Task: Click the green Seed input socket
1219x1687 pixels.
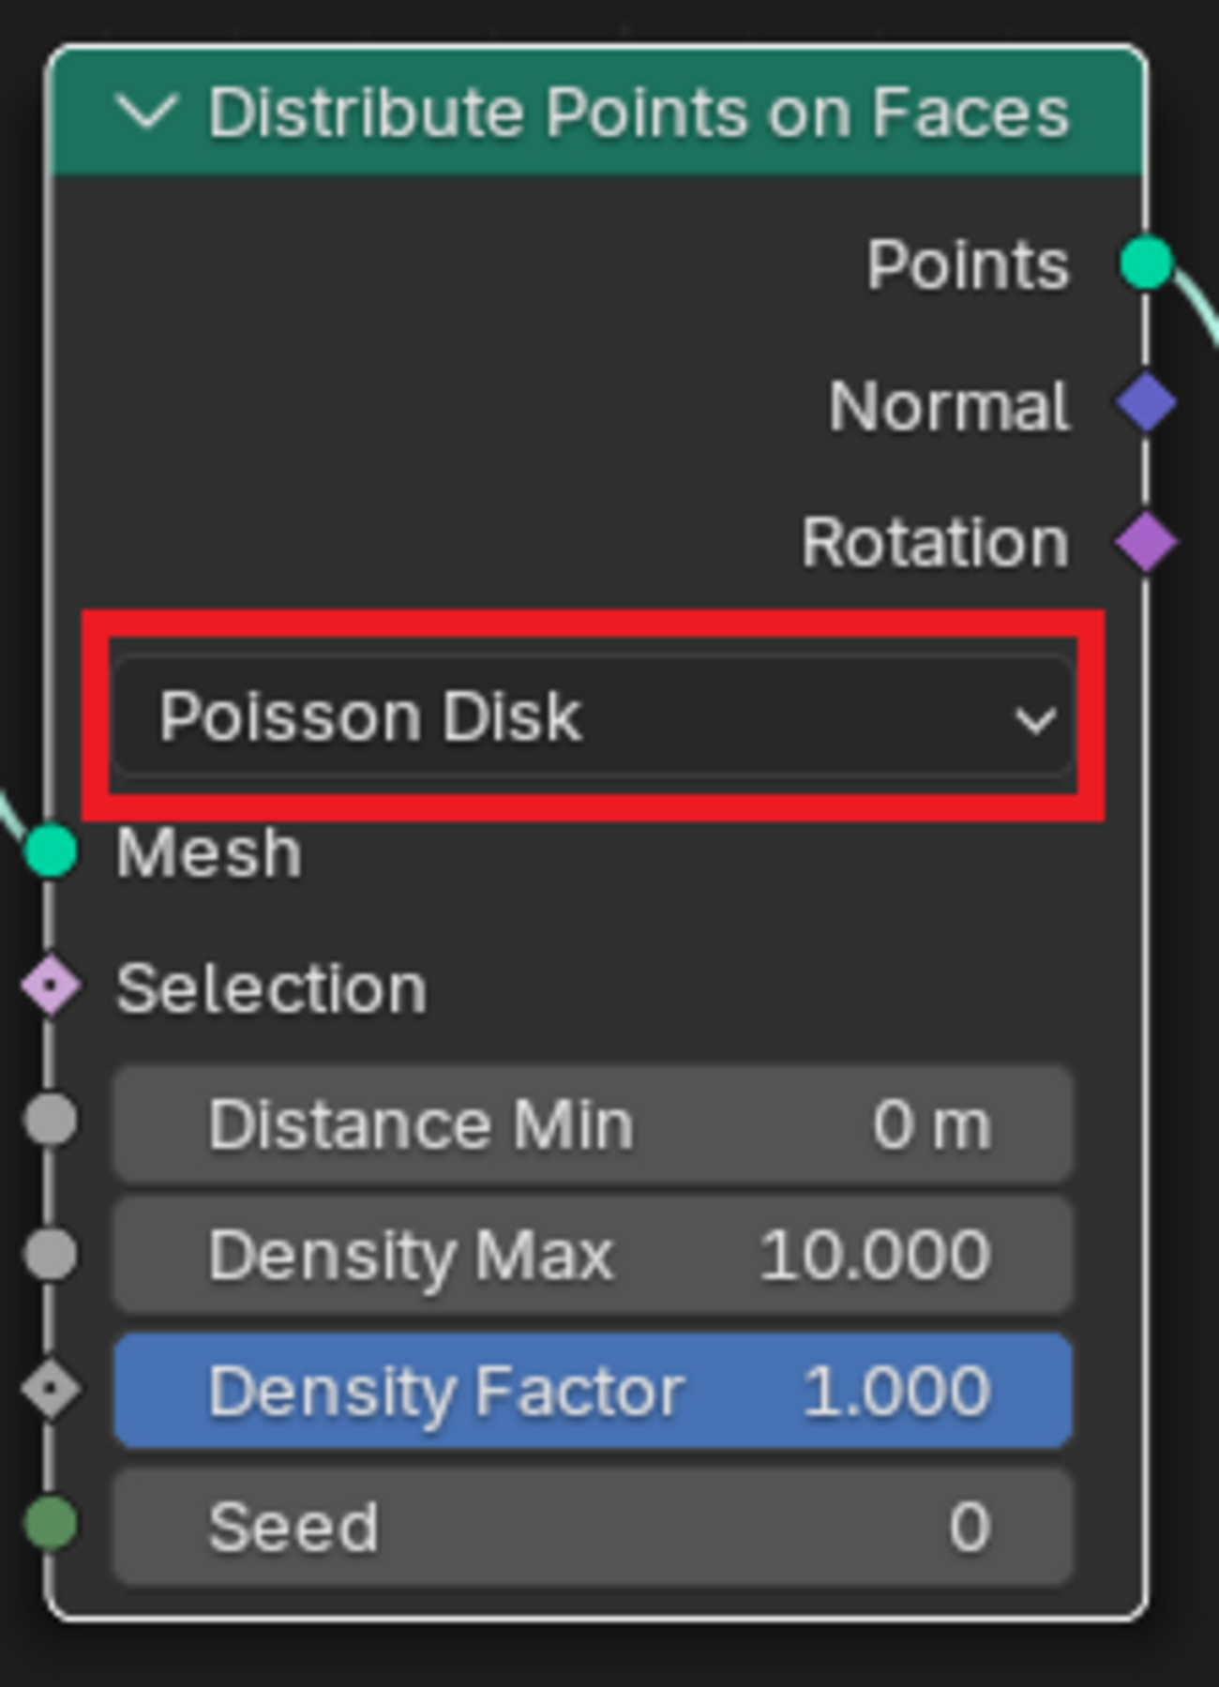Action: (x=51, y=1522)
